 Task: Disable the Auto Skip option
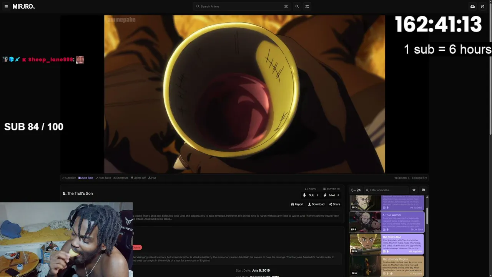click(86, 178)
